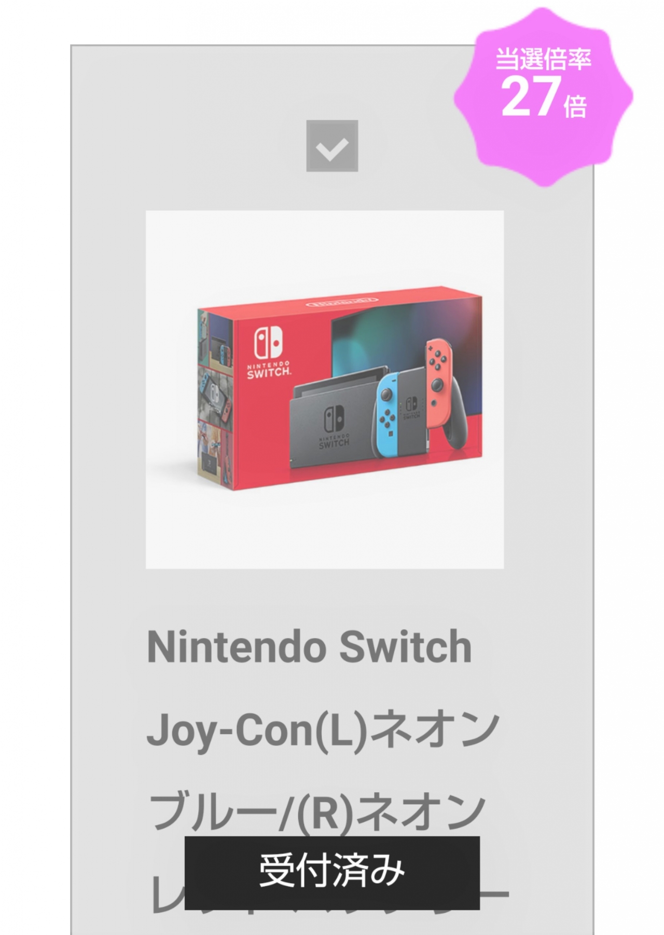Open the Nintendo Switch box product thumbnail

(325, 389)
